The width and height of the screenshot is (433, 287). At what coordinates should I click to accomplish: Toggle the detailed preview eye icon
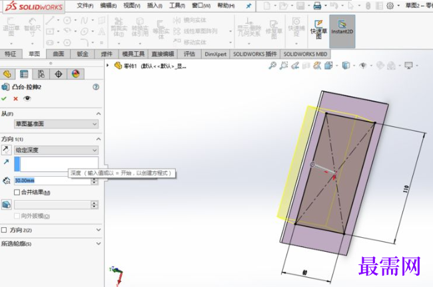27,98
